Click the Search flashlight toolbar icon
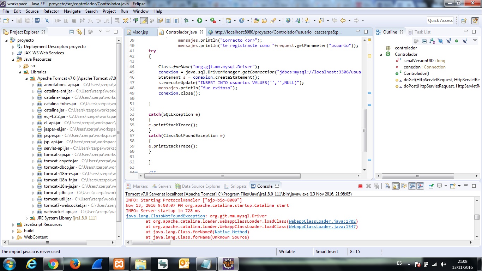Viewport: 482px width, 271px height. click(x=273, y=20)
